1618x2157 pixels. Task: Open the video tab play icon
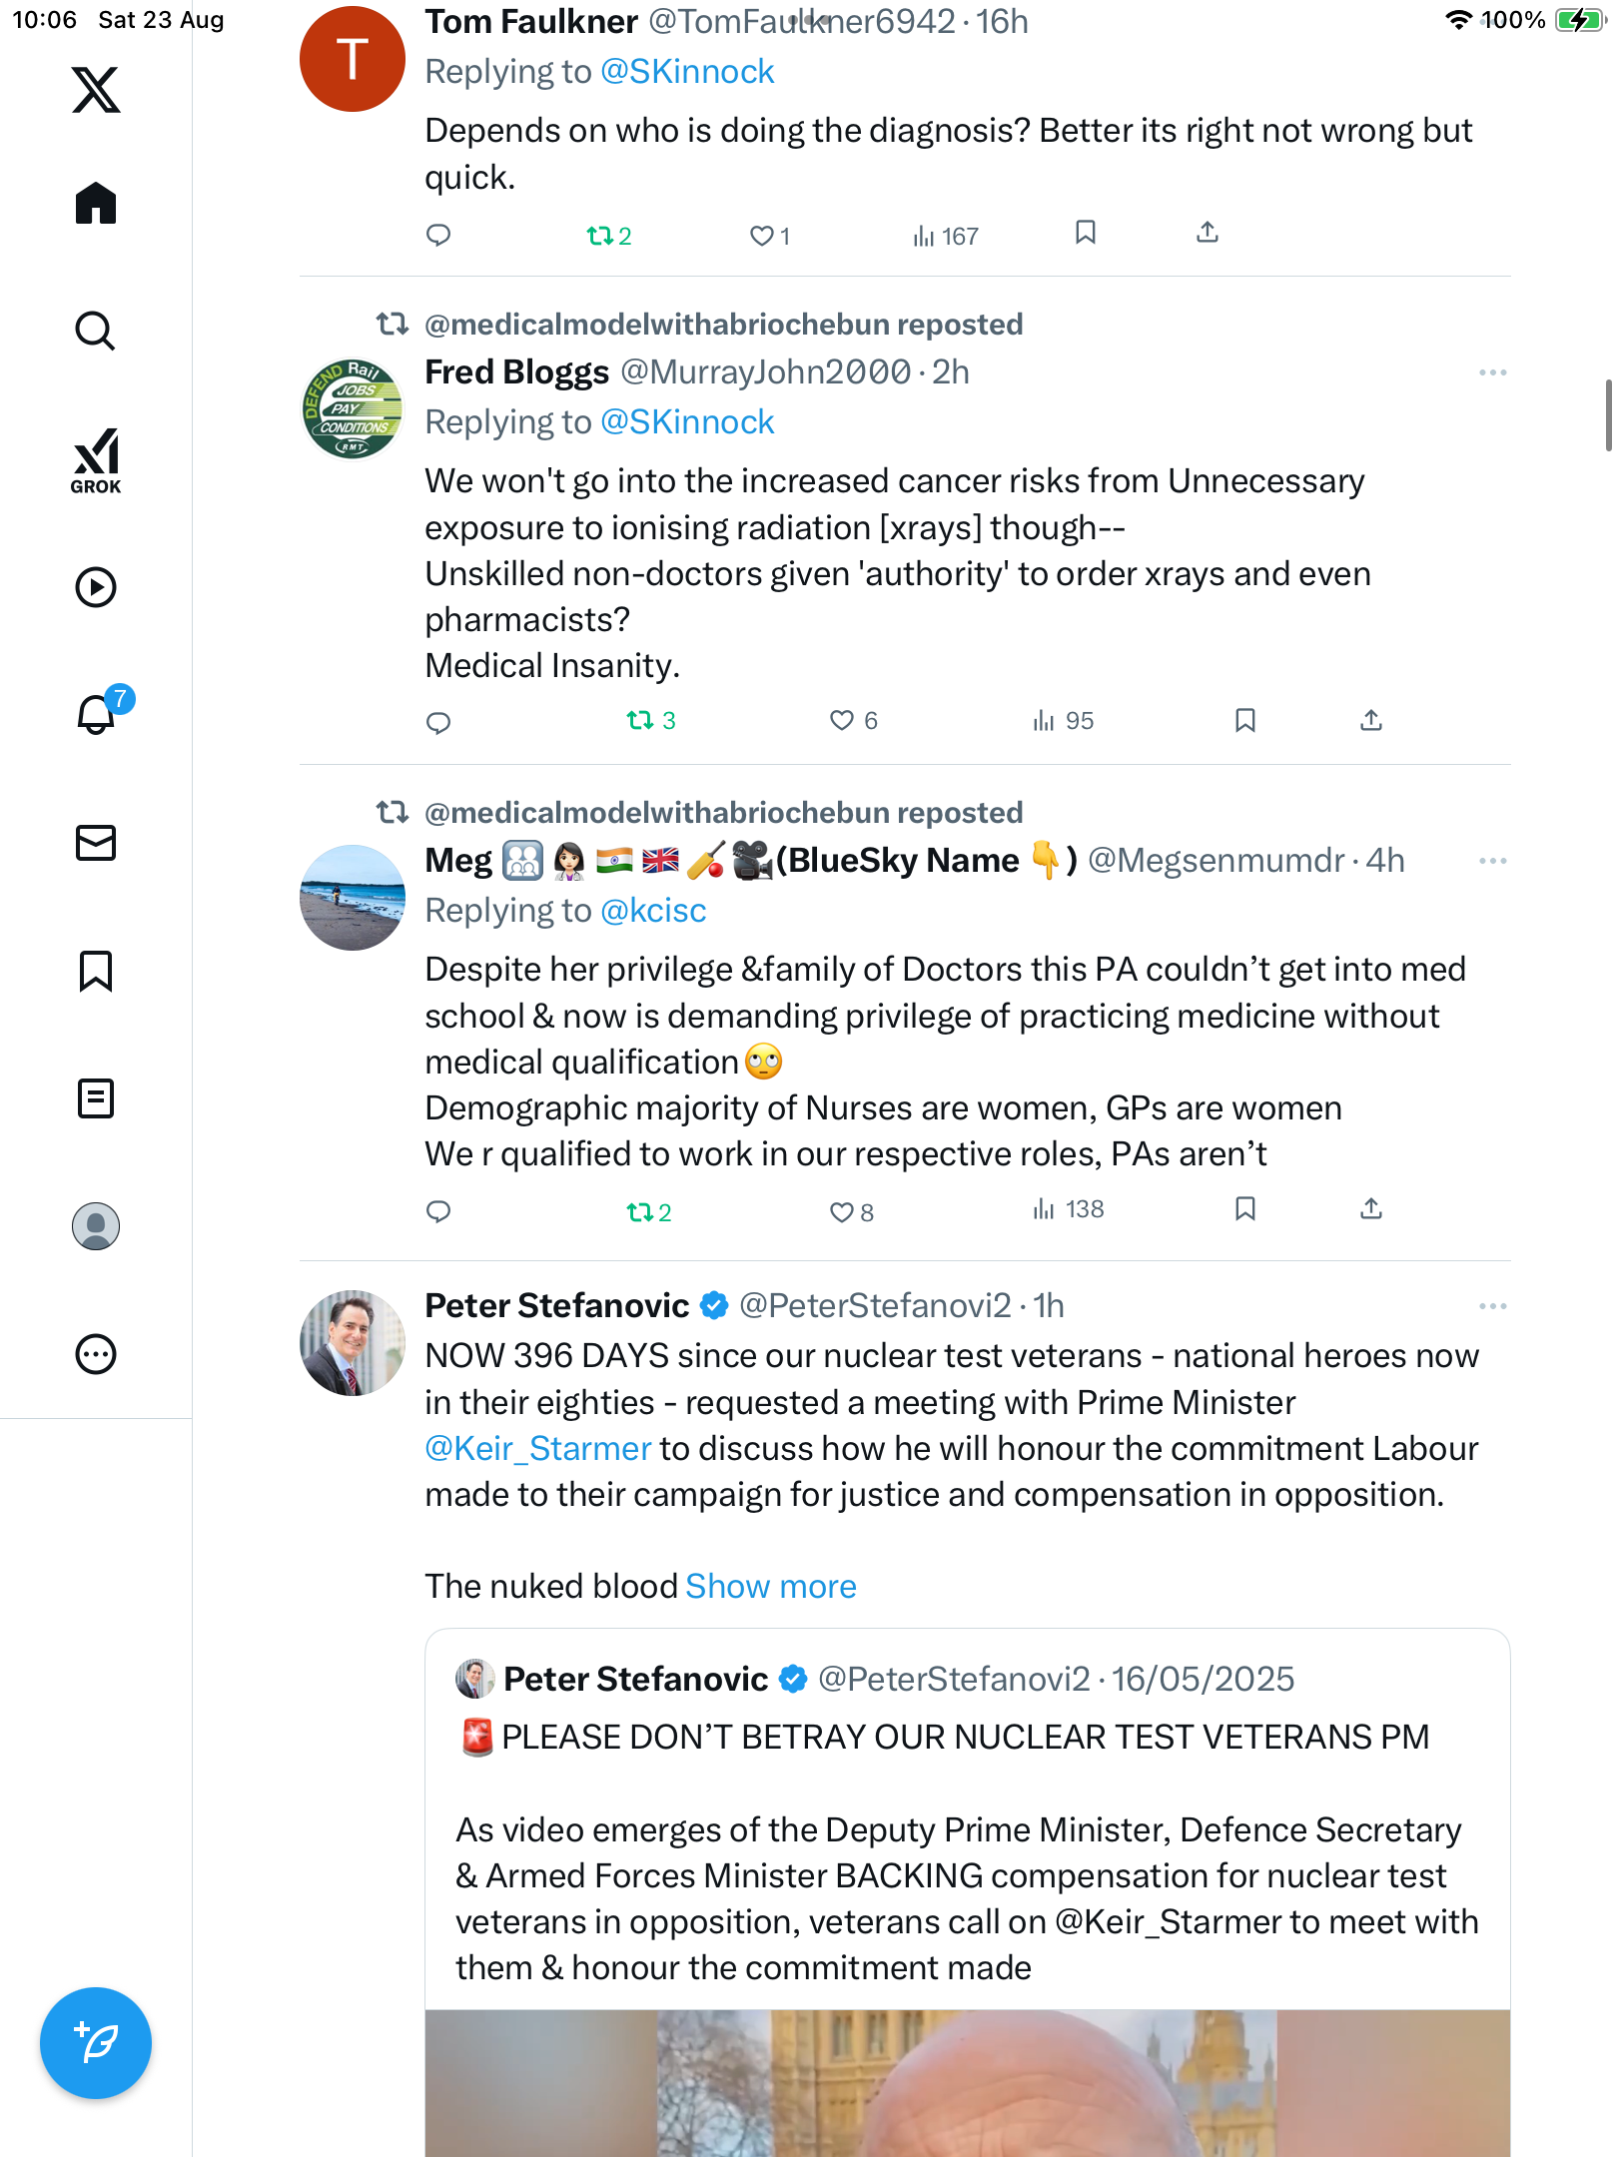pos(96,587)
